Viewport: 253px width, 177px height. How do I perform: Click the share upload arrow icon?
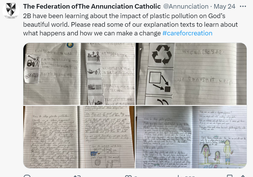[x=243, y=176]
